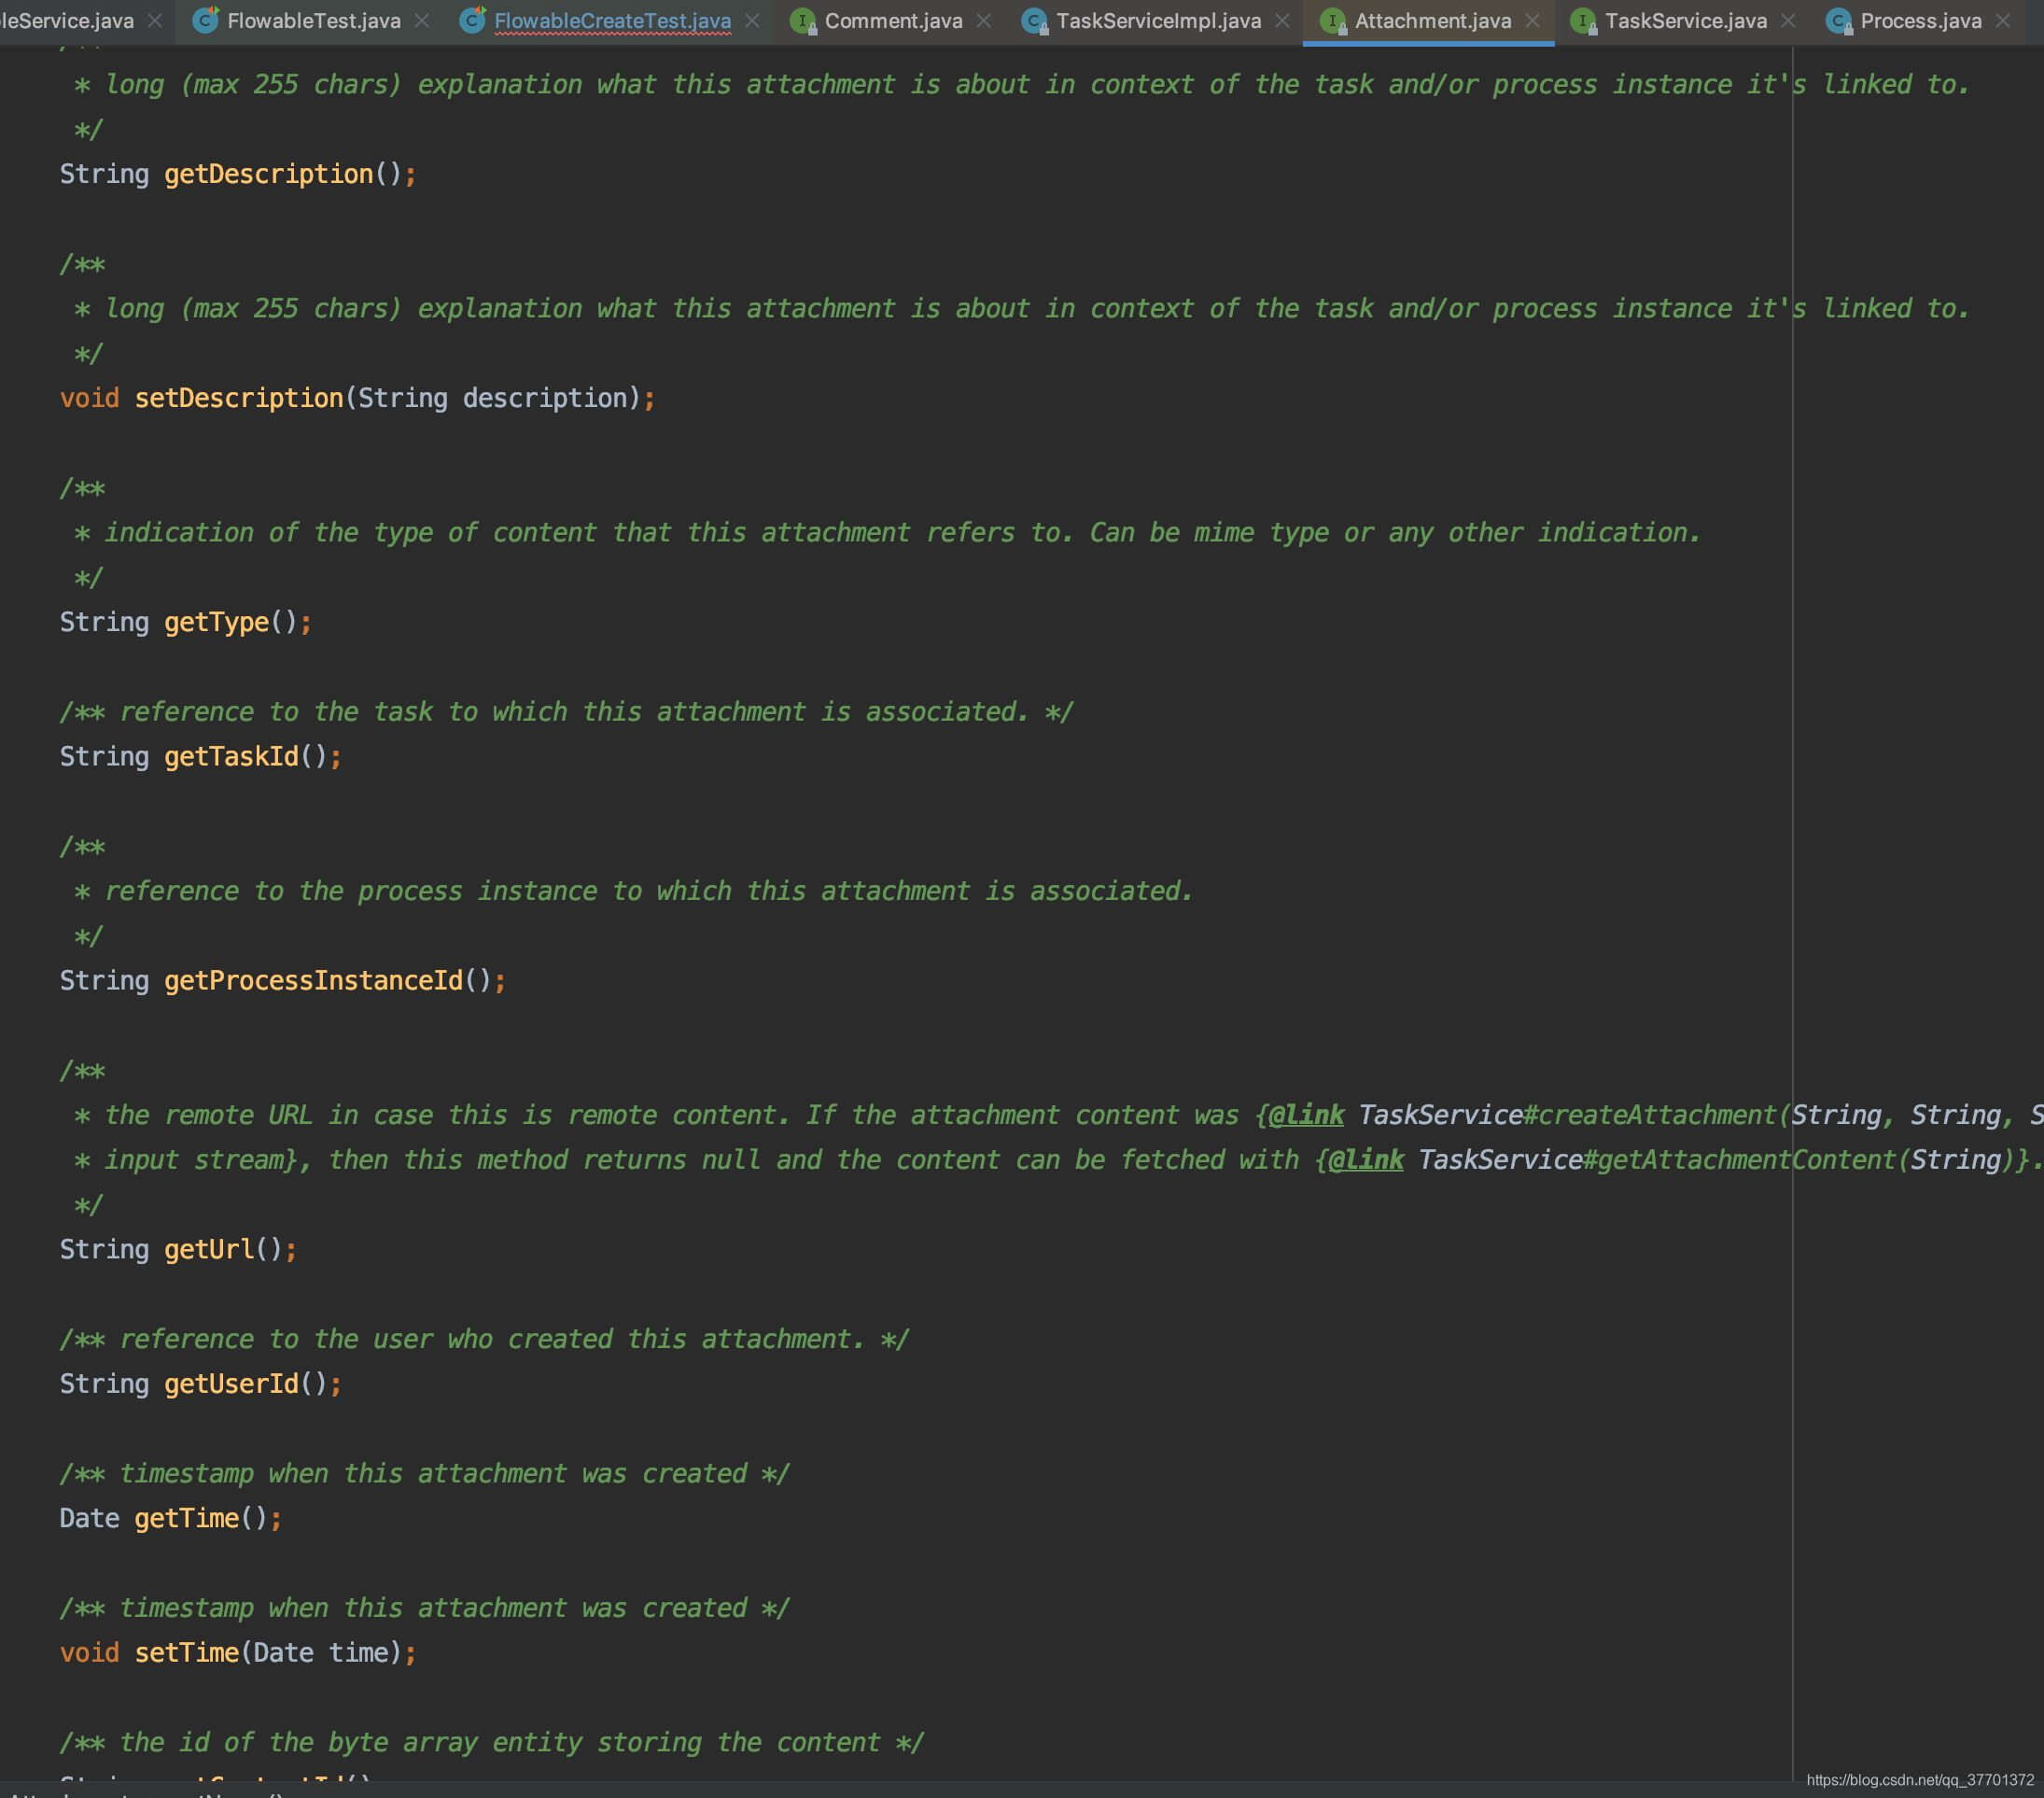This screenshot has height=1798, width=2044.
Task: Click the Comment.java interface icon
Action: click(803, 20)
